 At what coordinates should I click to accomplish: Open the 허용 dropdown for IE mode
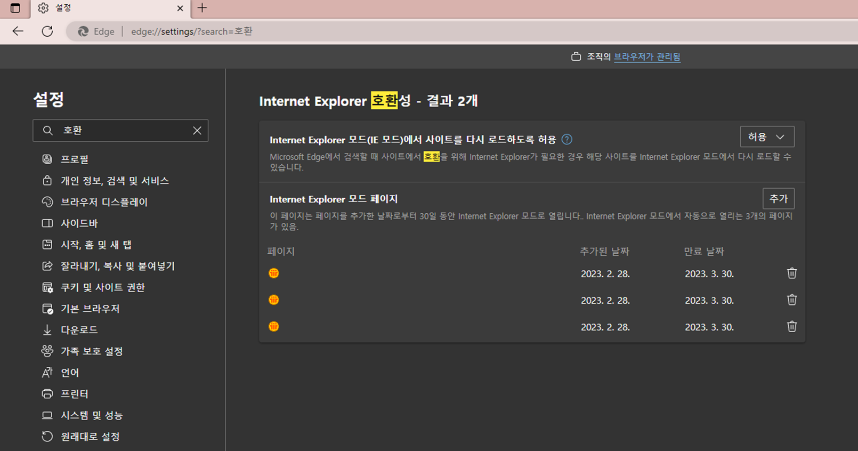(767, 136)
